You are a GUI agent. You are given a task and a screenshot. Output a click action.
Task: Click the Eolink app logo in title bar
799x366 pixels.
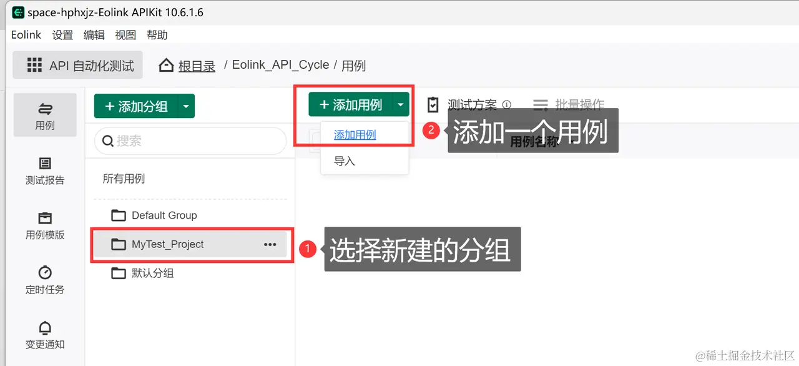[x=18, y=12]
